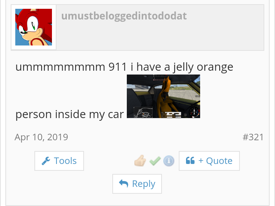275x206 pixels.
Task: Click the curved reply arrow icon
Action: (x=124, y=183)
